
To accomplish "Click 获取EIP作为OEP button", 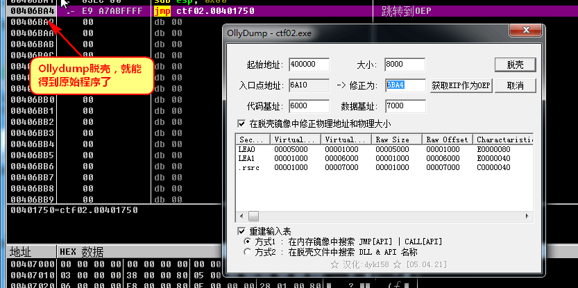I will point(461,85).
